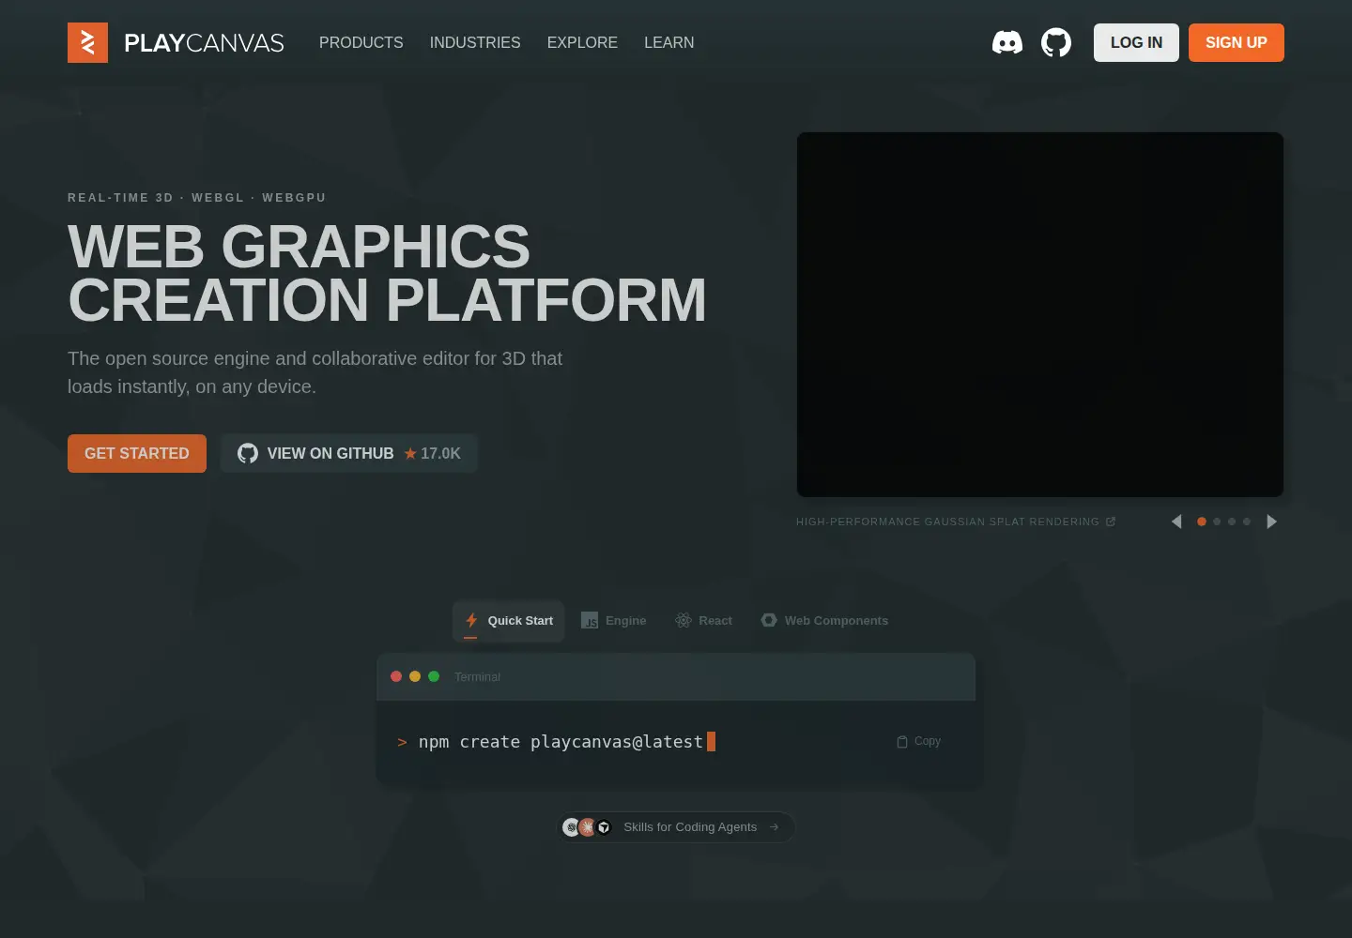
Task: Open Skills for Coding Agents link
Action: 676,827
